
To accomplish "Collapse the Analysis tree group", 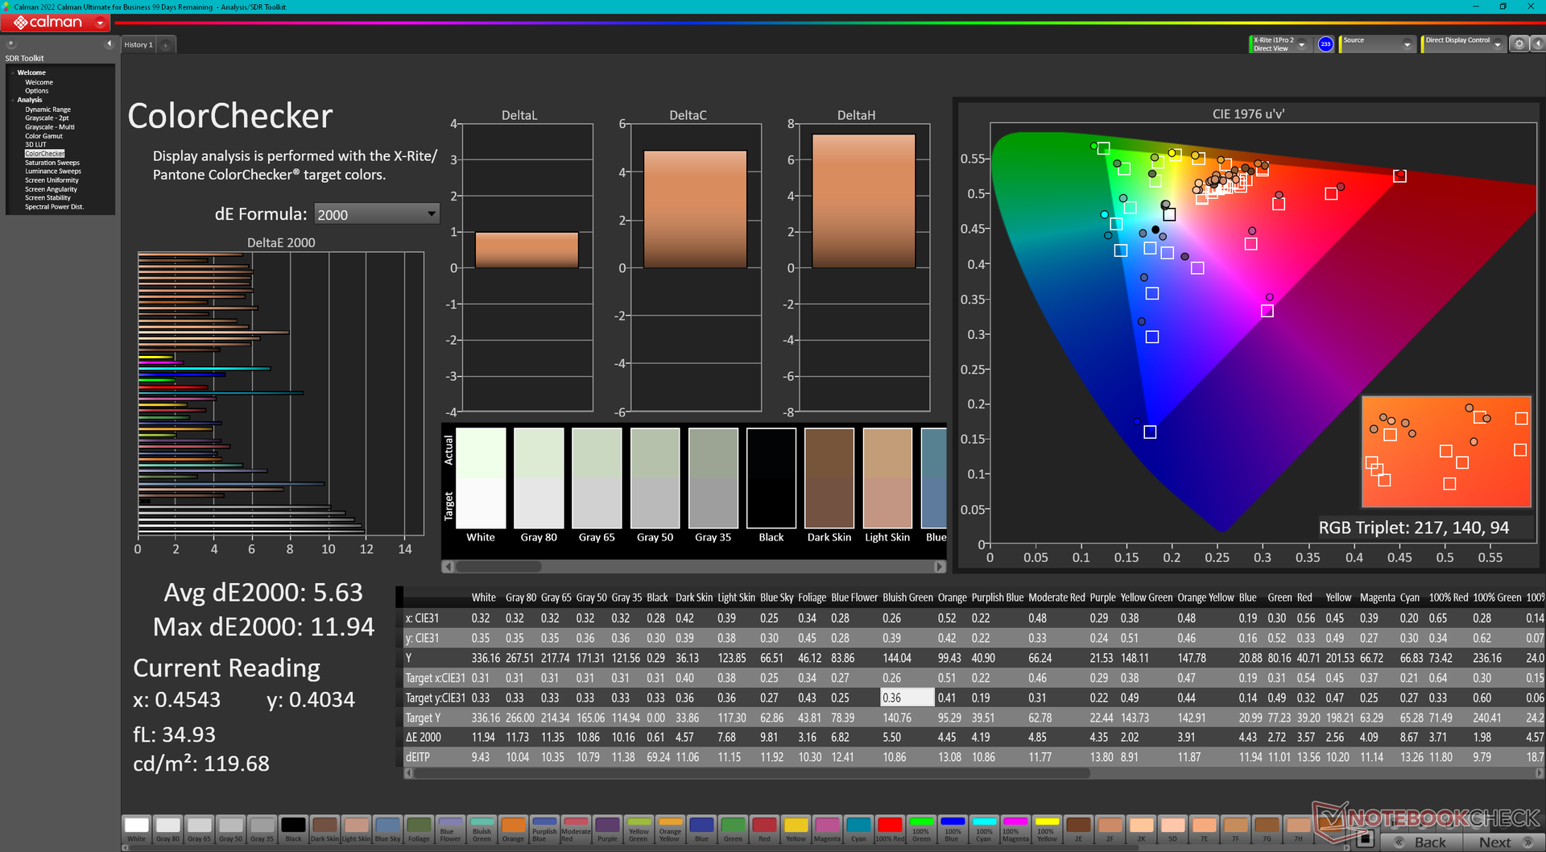I will pos(12,101).
